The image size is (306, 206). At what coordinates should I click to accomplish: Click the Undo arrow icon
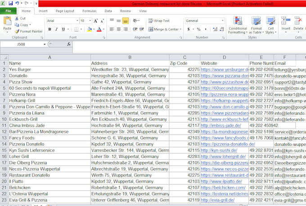pyautogui.click(x=17, y=3)
